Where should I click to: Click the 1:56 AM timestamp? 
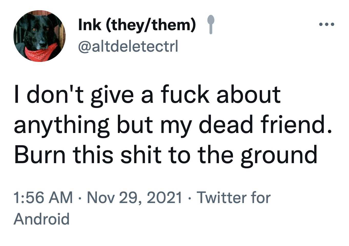pos(43,198)
